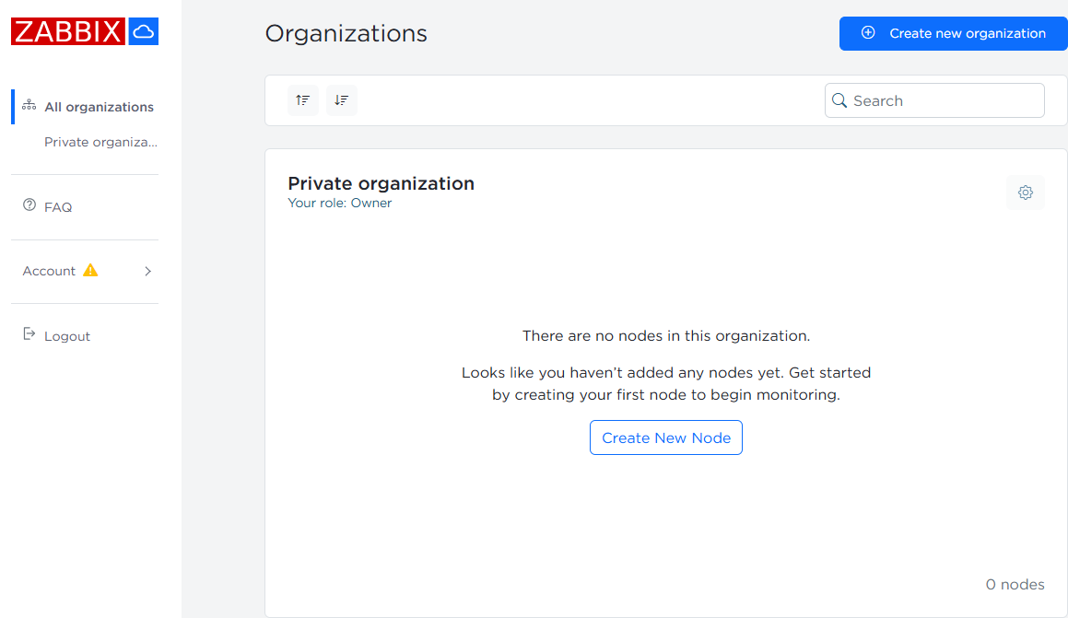Expand the Account submenu chevron

click(x=147, y=272)
